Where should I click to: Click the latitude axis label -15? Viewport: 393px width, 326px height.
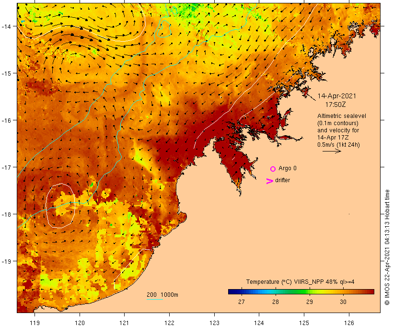6,73
